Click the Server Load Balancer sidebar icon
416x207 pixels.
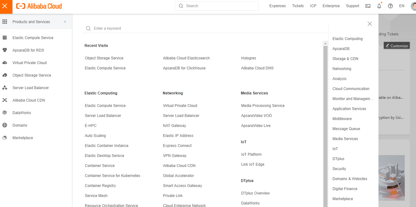(5, 88)
